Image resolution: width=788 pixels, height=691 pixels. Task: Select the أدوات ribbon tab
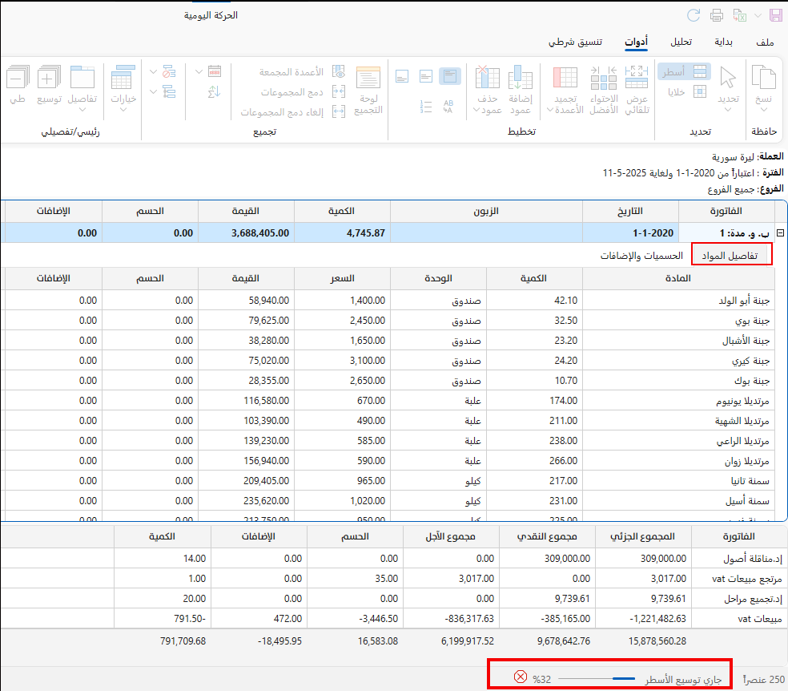click(636, 42)
